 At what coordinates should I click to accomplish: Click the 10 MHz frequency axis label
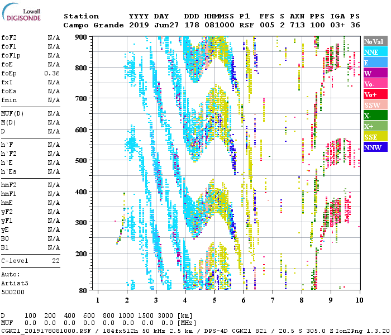coord(359,300)
